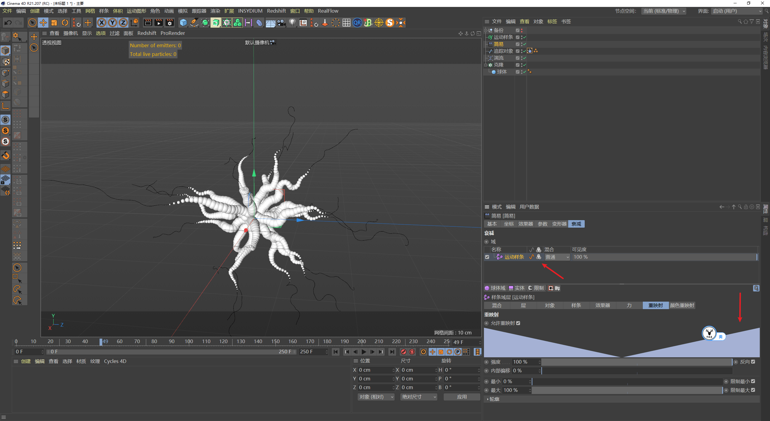Screen dimensions: 770x421
Task: Open the 对象(相对) coordinate dropdown
Action: click(376, 397)
